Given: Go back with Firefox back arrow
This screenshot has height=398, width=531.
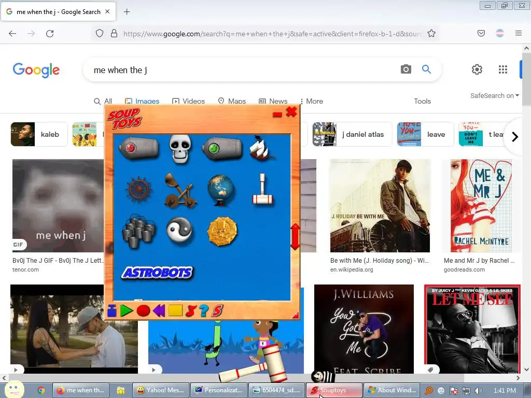Looking at the screenshot, I should 12,34.
